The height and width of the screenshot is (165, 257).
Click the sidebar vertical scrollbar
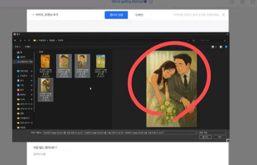[x=34, y=82]
